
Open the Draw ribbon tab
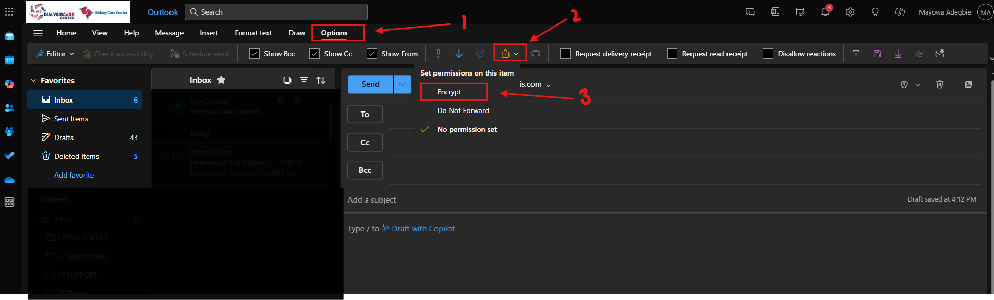point(297,33)
